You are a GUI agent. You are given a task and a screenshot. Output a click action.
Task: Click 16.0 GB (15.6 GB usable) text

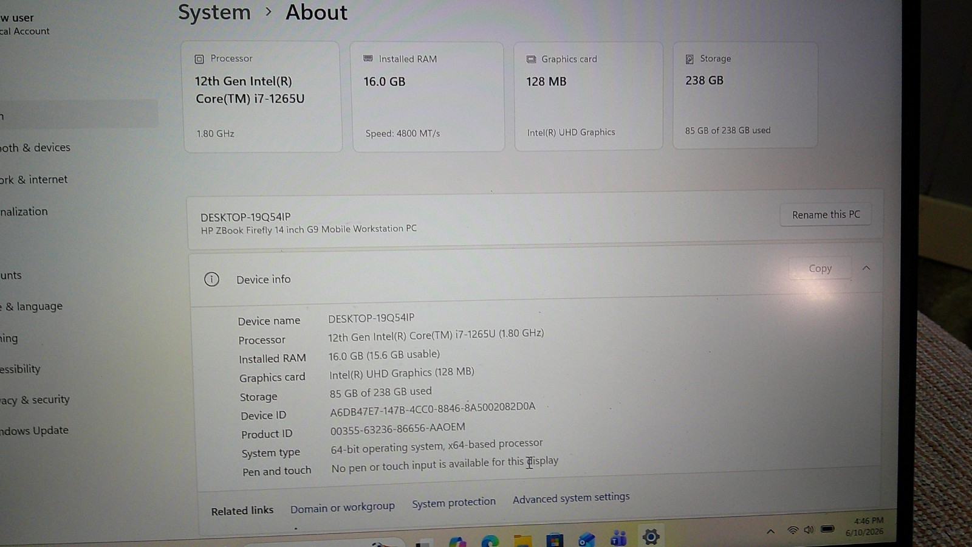click(384, 355)
